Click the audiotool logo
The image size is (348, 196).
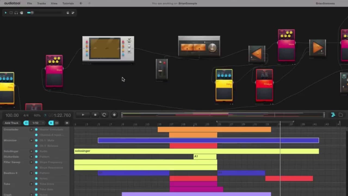click(12, 3)
